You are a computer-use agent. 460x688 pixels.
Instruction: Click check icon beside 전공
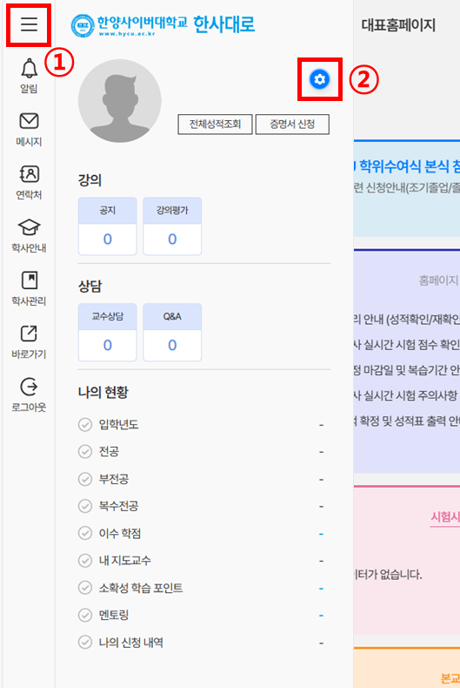pos(85,452)
